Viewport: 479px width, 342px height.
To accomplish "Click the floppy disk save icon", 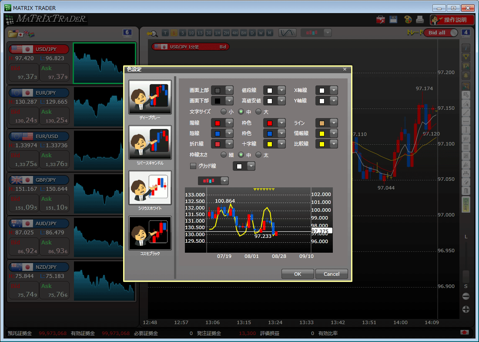I will click(x=393, y=20).
